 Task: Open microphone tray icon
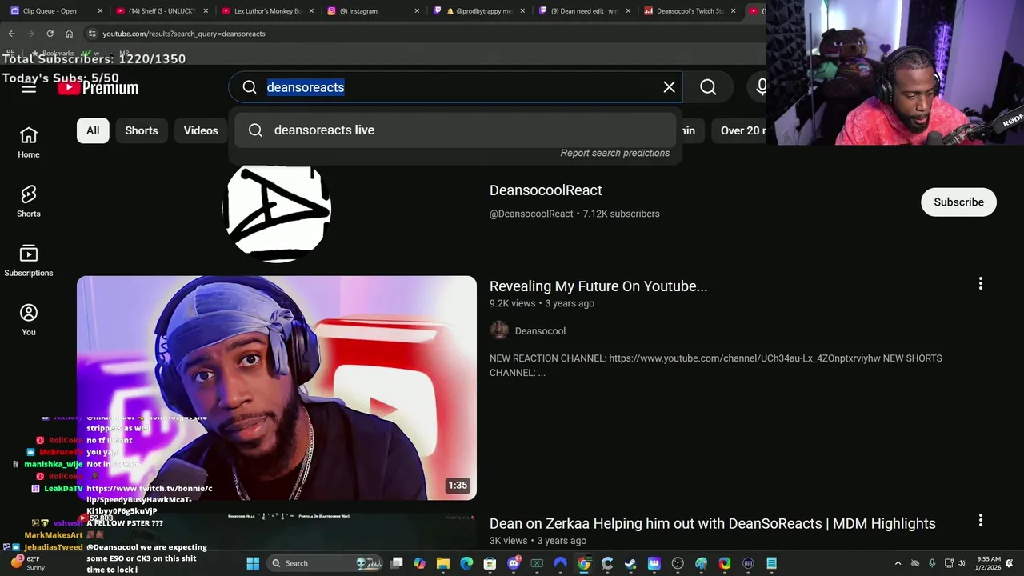pyautogui.click(x=931, y=563)
